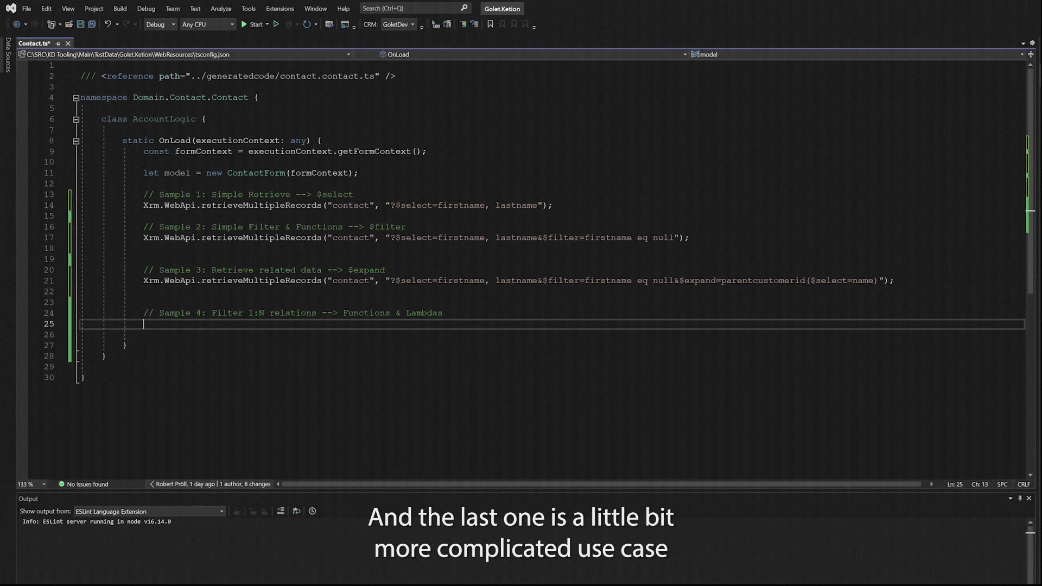Click the Golet.Ketion solution name button

[502, 9]
